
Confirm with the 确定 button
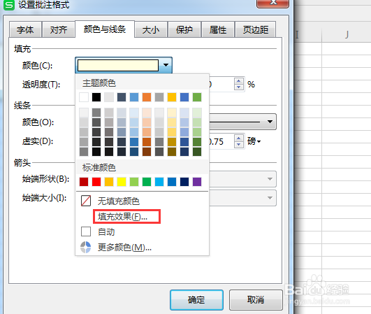(196, 300)
